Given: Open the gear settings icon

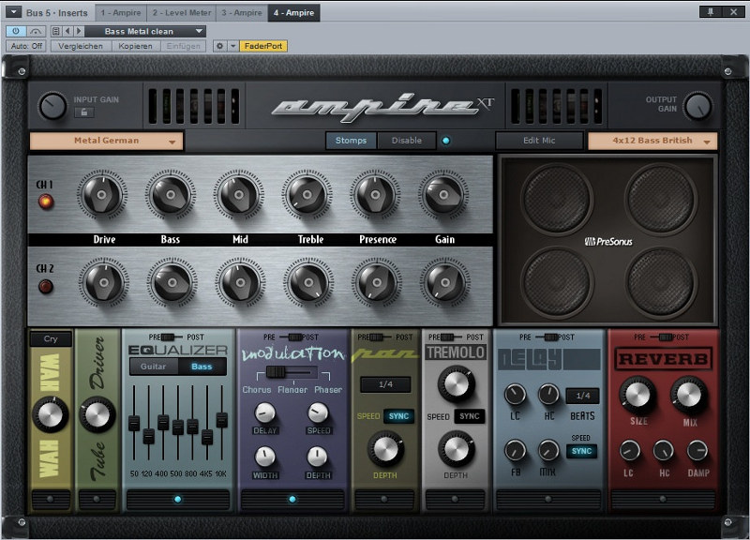Looking at the screenshot, I should click(x=219, y=46).
